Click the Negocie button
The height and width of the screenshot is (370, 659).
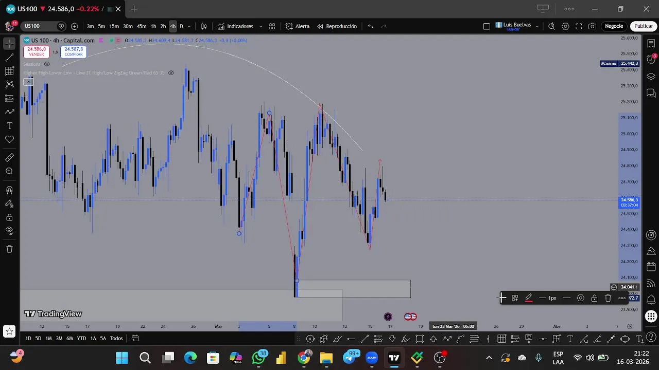click(614, 26)
